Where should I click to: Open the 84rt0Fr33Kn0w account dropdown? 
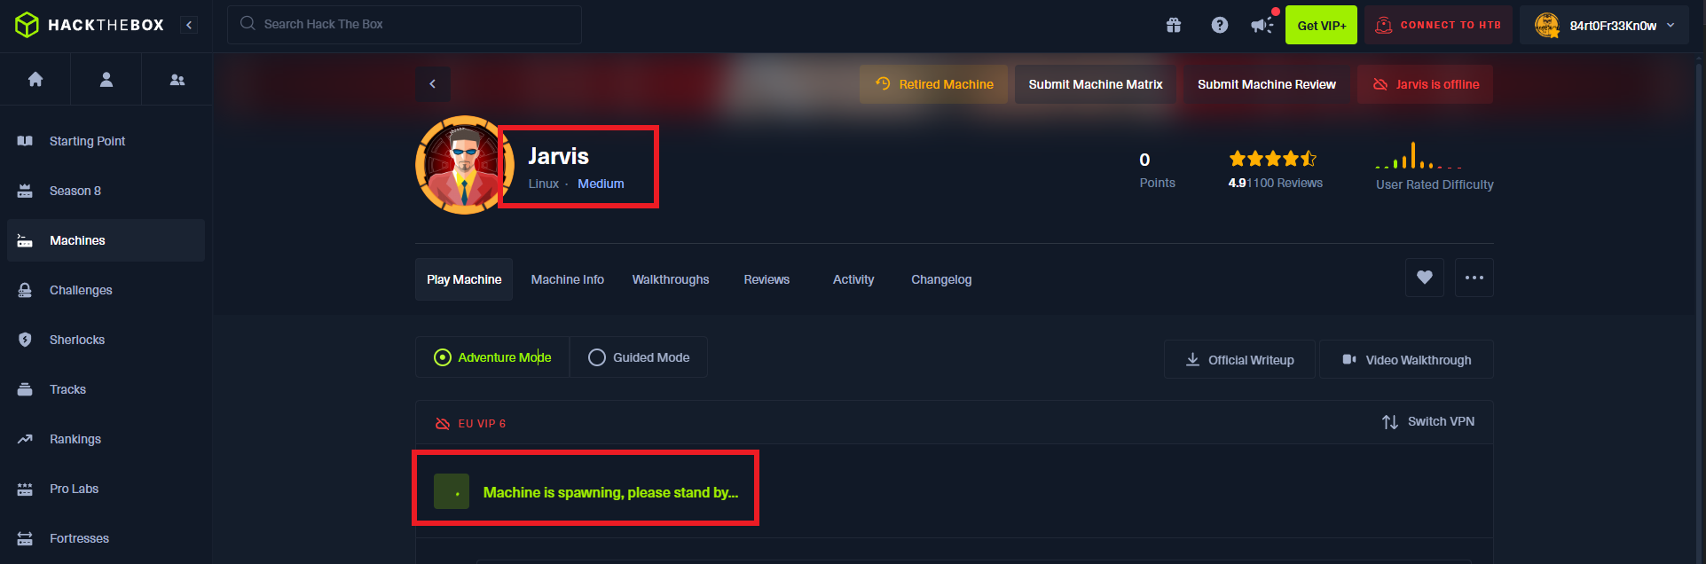[x=1606, y=25]
